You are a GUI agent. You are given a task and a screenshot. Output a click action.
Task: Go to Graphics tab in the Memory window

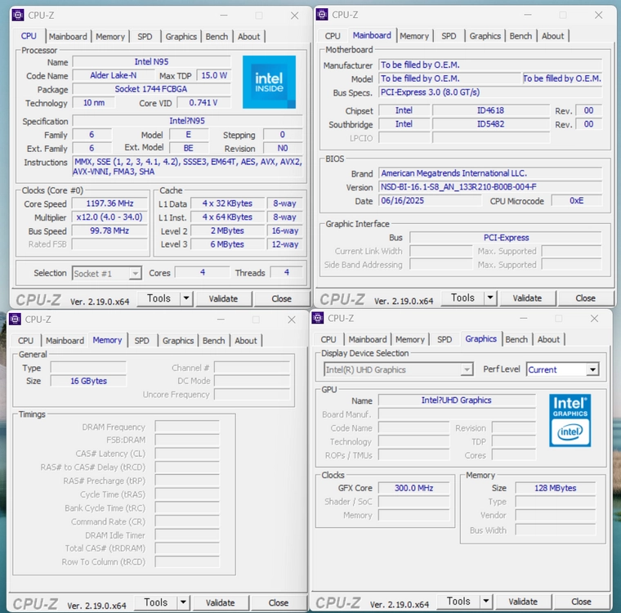point(178,341)
